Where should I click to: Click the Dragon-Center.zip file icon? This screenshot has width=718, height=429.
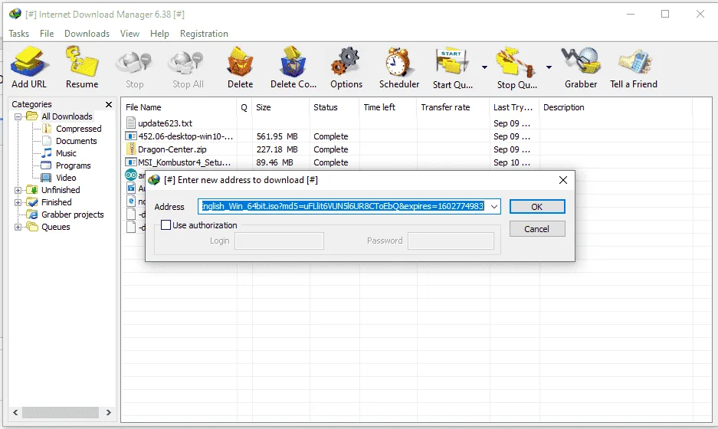click(x=131, y=149)
